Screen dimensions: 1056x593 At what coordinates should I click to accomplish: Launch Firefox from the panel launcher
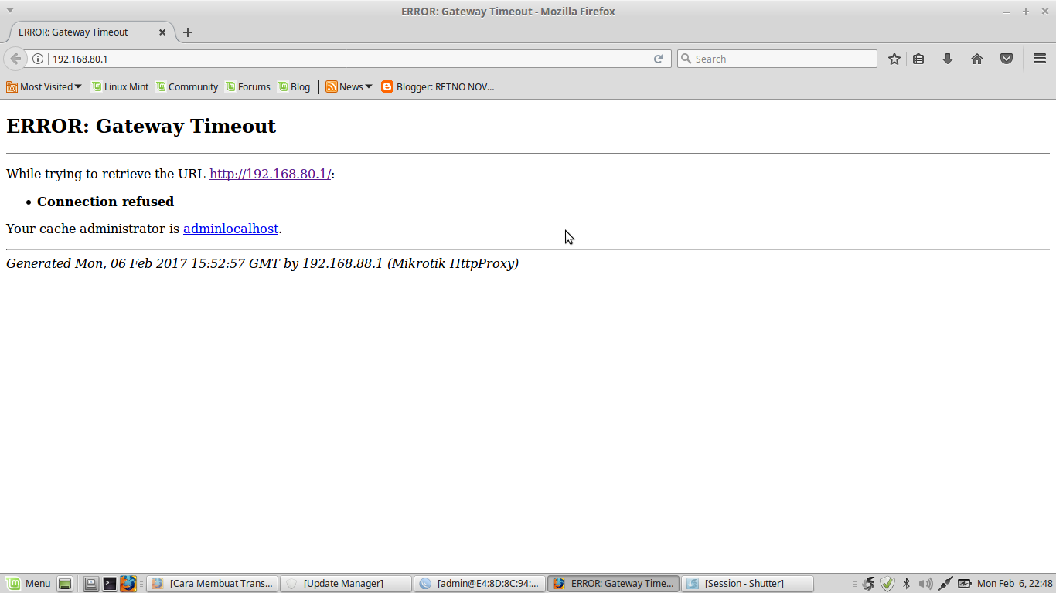[x=128, y=584]
